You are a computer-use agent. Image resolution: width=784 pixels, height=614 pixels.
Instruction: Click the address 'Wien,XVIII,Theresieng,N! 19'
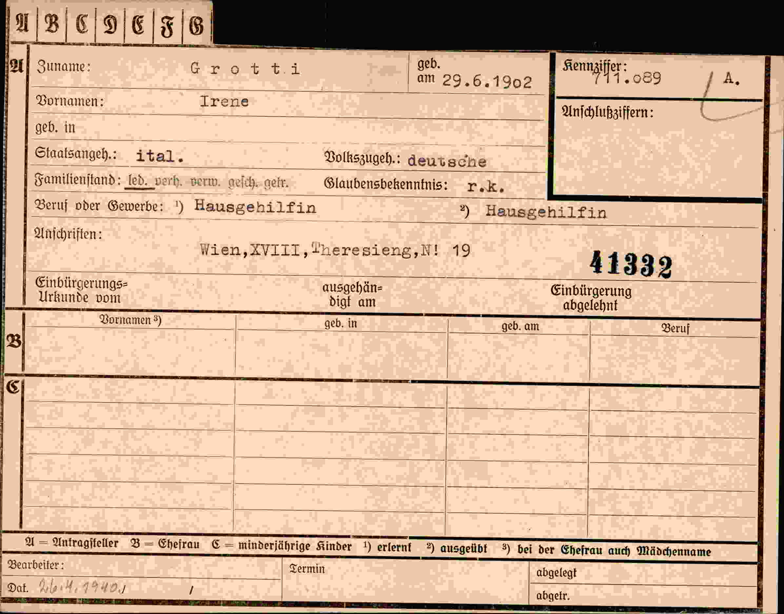[x=335, y=250]
